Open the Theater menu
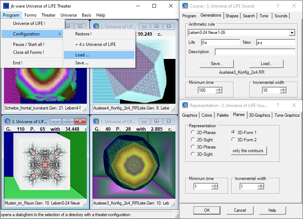Image resolution: width=303 pixels, height=219 pixels. pyautogui.click(x=49, y=15)
